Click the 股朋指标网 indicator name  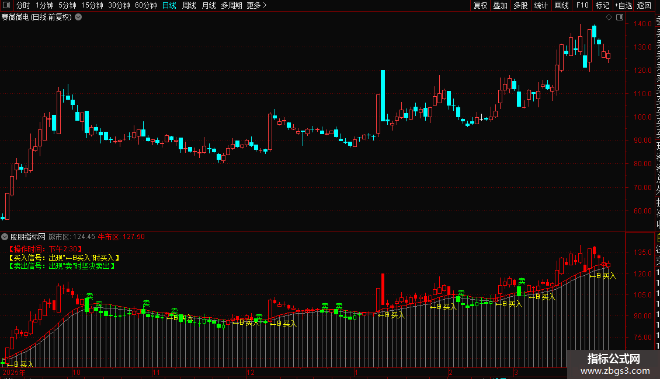coord(28,237)
